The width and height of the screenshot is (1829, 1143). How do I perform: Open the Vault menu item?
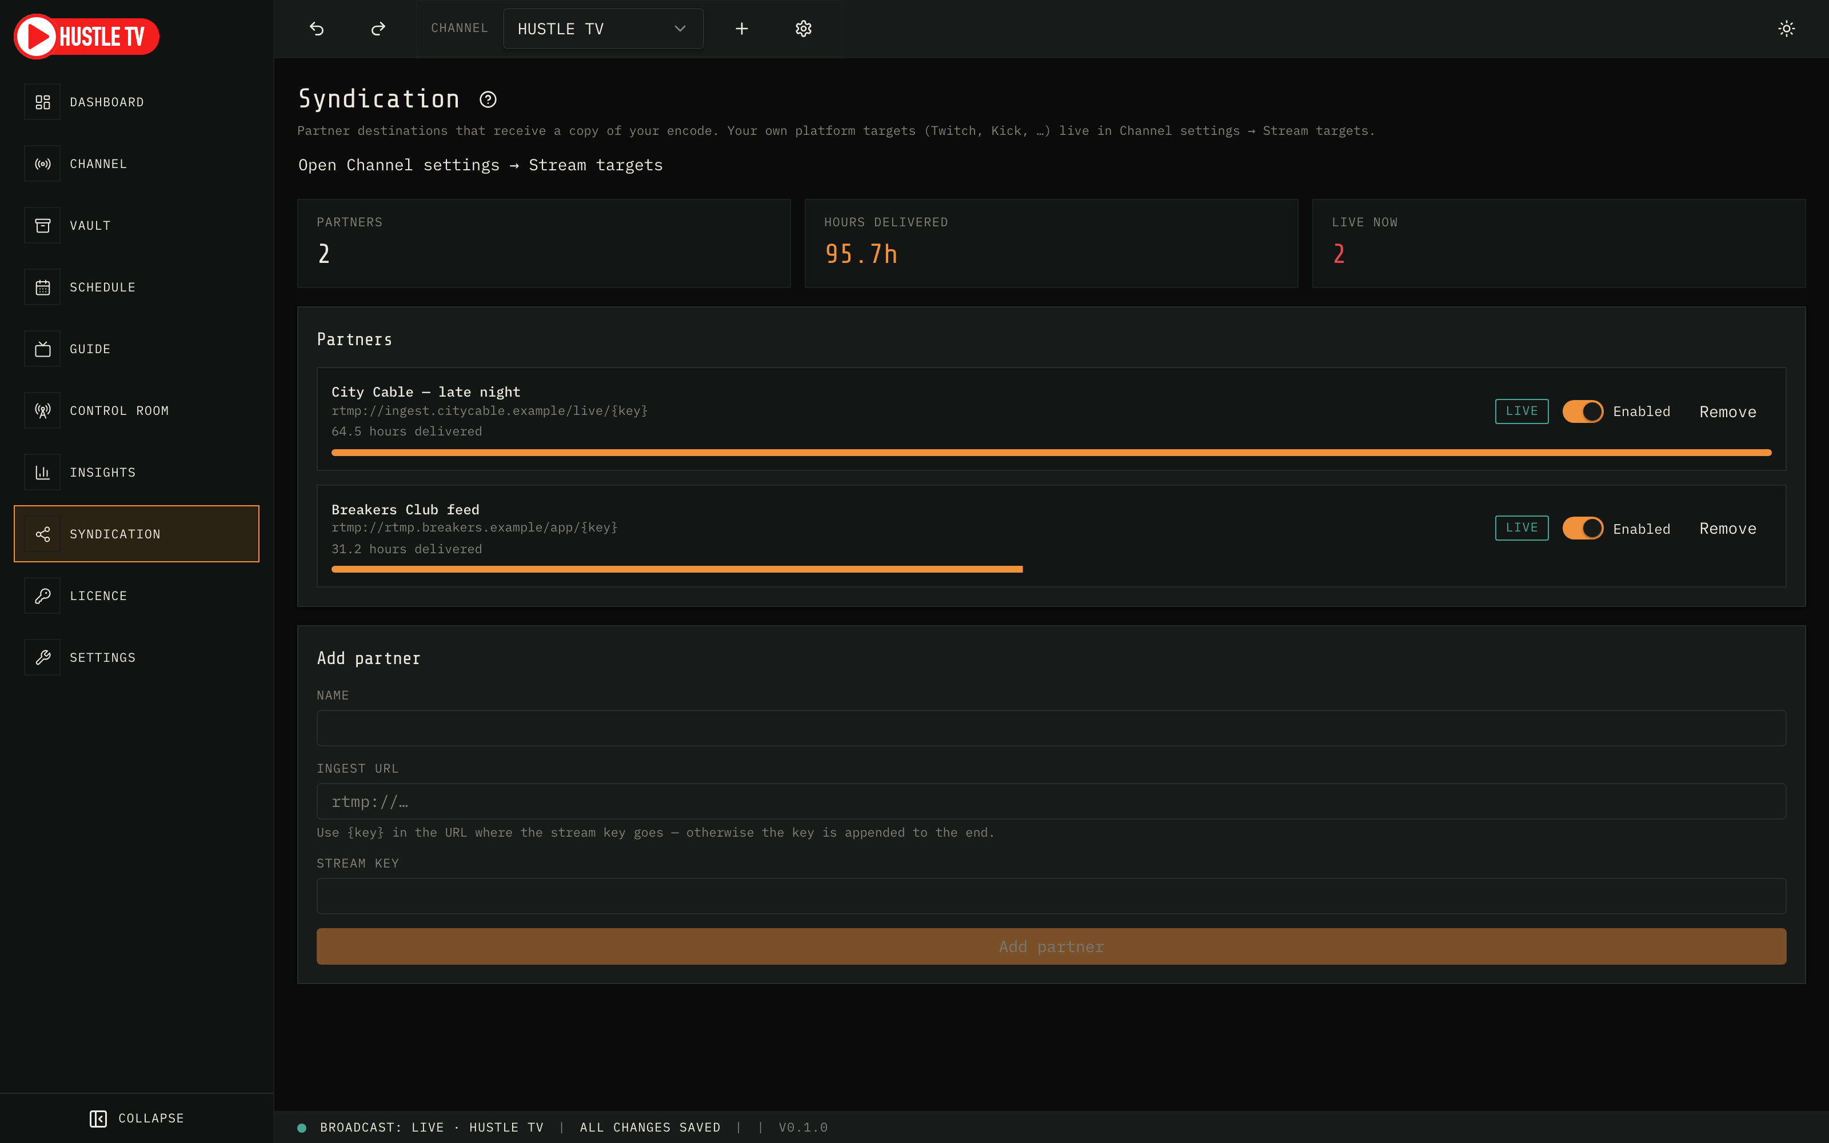(x=136, y=225)
